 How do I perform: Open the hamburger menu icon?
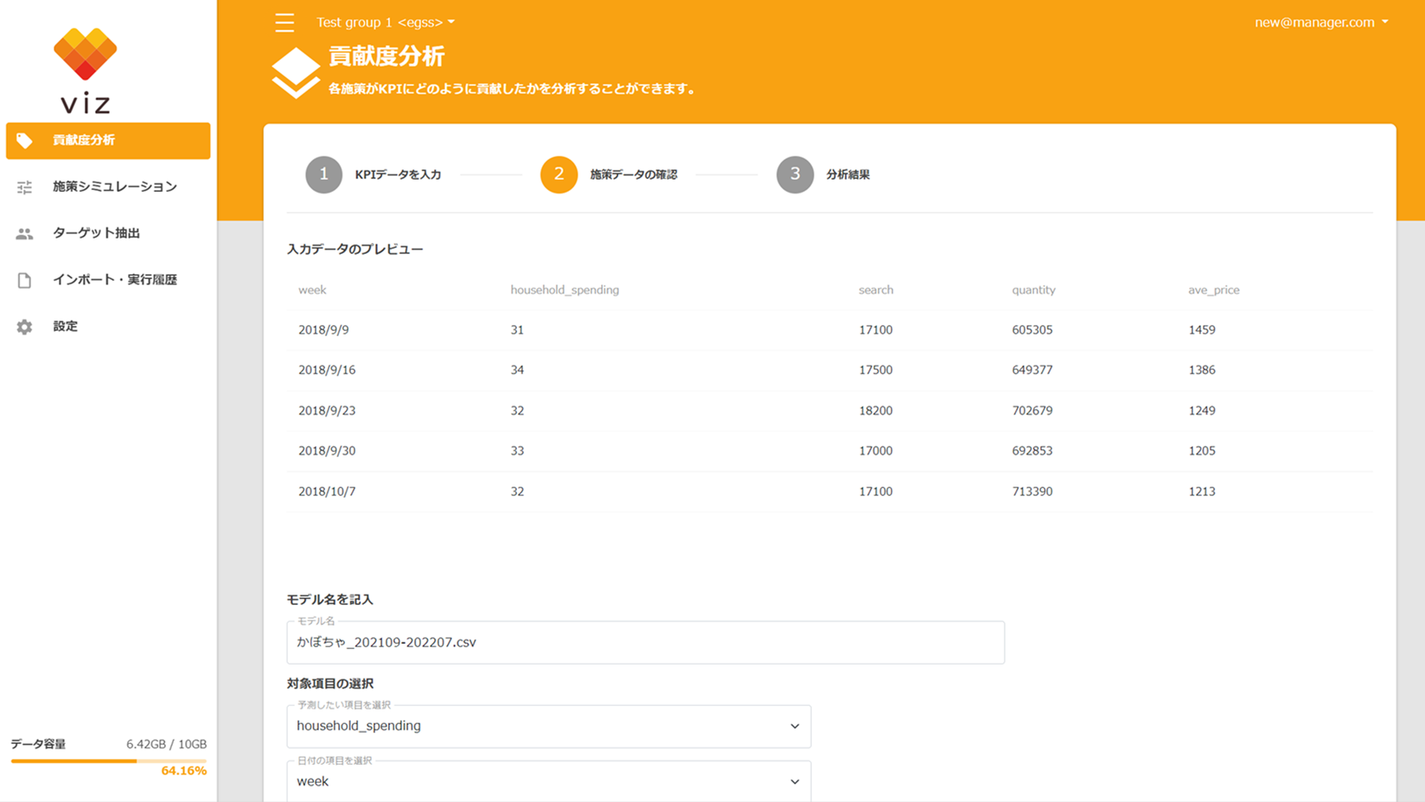[x=284, y=22]
